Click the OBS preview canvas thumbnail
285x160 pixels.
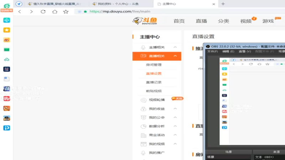(x=252, y=101)
